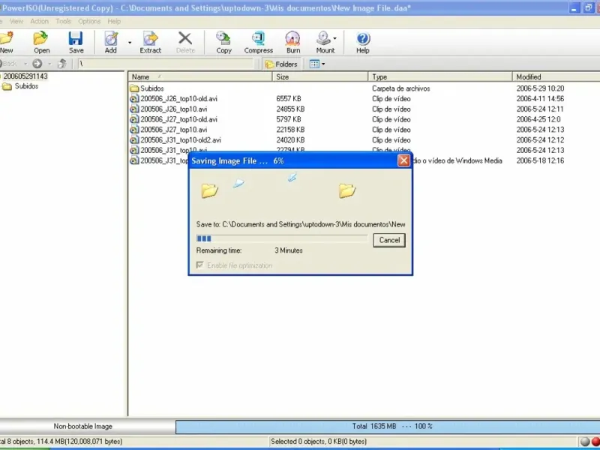Click source folder icon in save dialog

210,190
